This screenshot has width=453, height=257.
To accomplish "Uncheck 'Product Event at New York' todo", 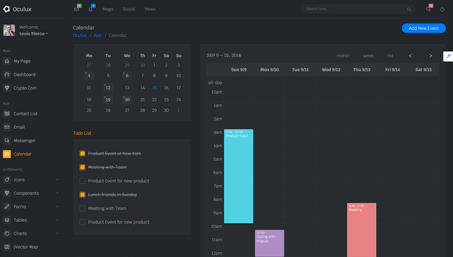I will coord(82,154).
